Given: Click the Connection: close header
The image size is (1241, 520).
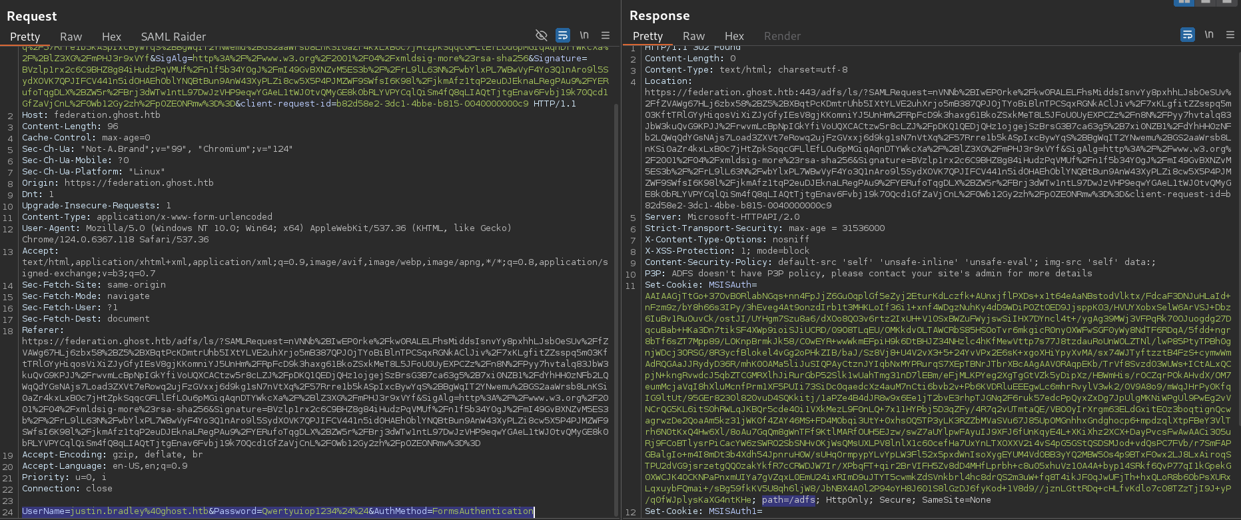Looking at the screenshot, I should coord(67,488).
